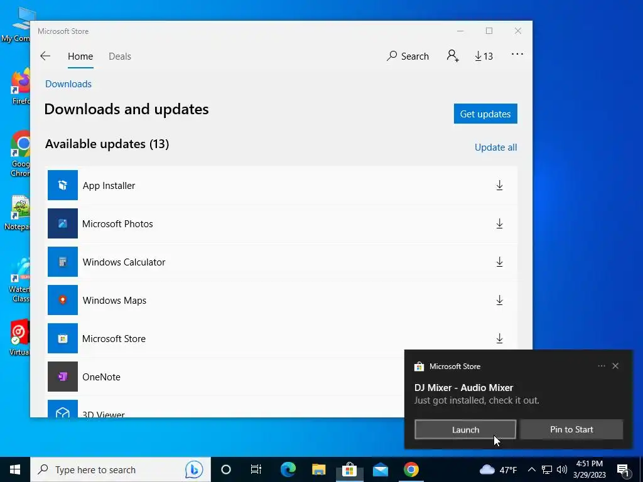Open the Windows Start menu
The height and width of the screenshot is (482, 643).
coord(15,469)
